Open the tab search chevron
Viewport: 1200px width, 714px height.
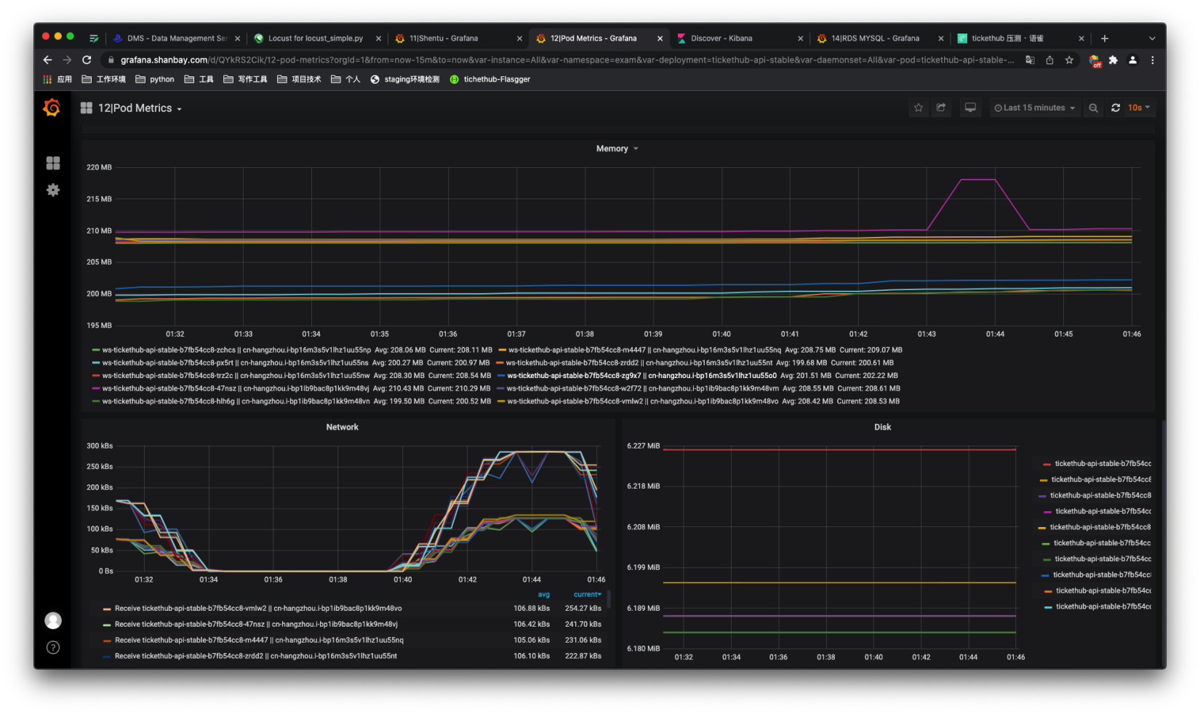click(1152, 38)
